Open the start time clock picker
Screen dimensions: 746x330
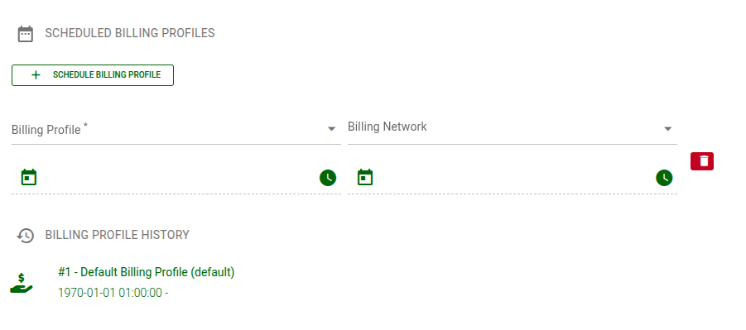tap(328, 178)
